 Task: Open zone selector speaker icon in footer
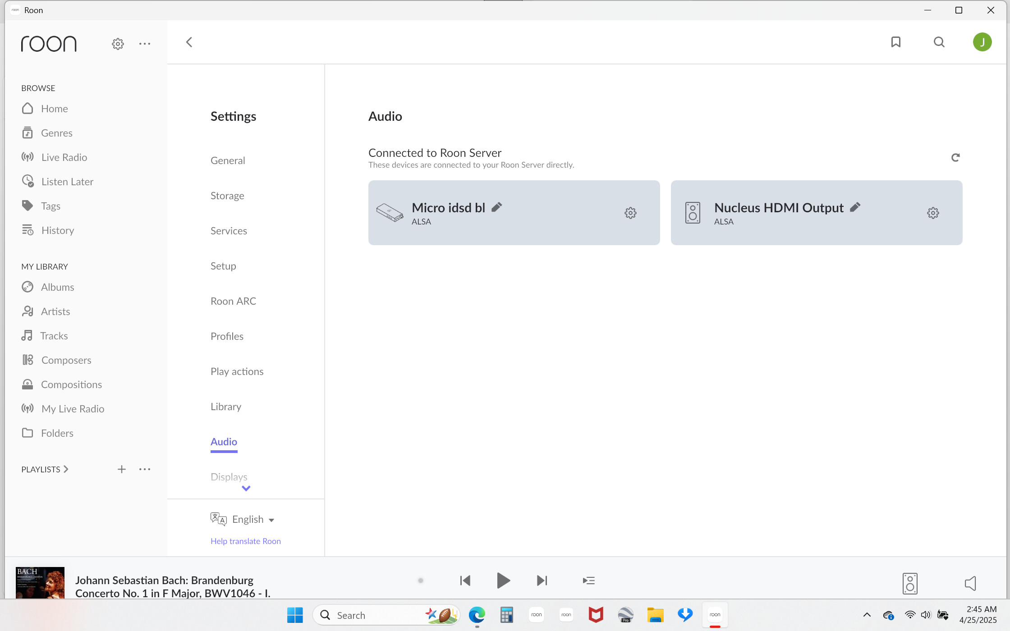(x=910, y=583)
